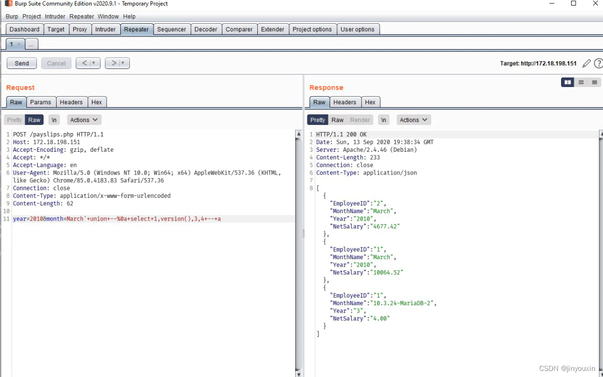603x377 pixels.
Task: Click the SQL injection payload line
Action: point(117,219)
